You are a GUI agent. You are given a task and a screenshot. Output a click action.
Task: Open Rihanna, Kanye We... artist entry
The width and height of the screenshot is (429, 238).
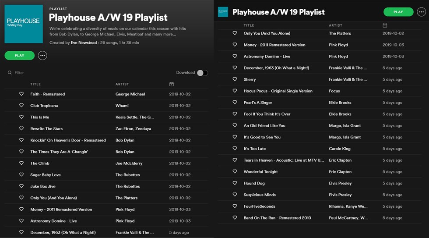pyautogui.click(x=348, y=206)
